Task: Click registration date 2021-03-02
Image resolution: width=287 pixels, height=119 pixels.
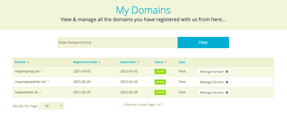Action: point(82,71)
